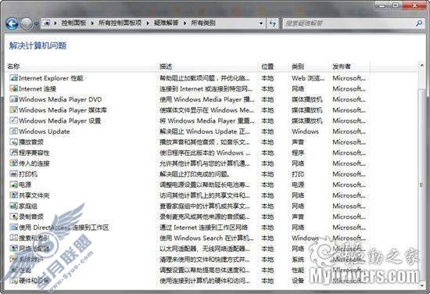Open the Windows Media Player 设置 link
The height and width of the screenshot is (294, 430).
click(59, 120)
